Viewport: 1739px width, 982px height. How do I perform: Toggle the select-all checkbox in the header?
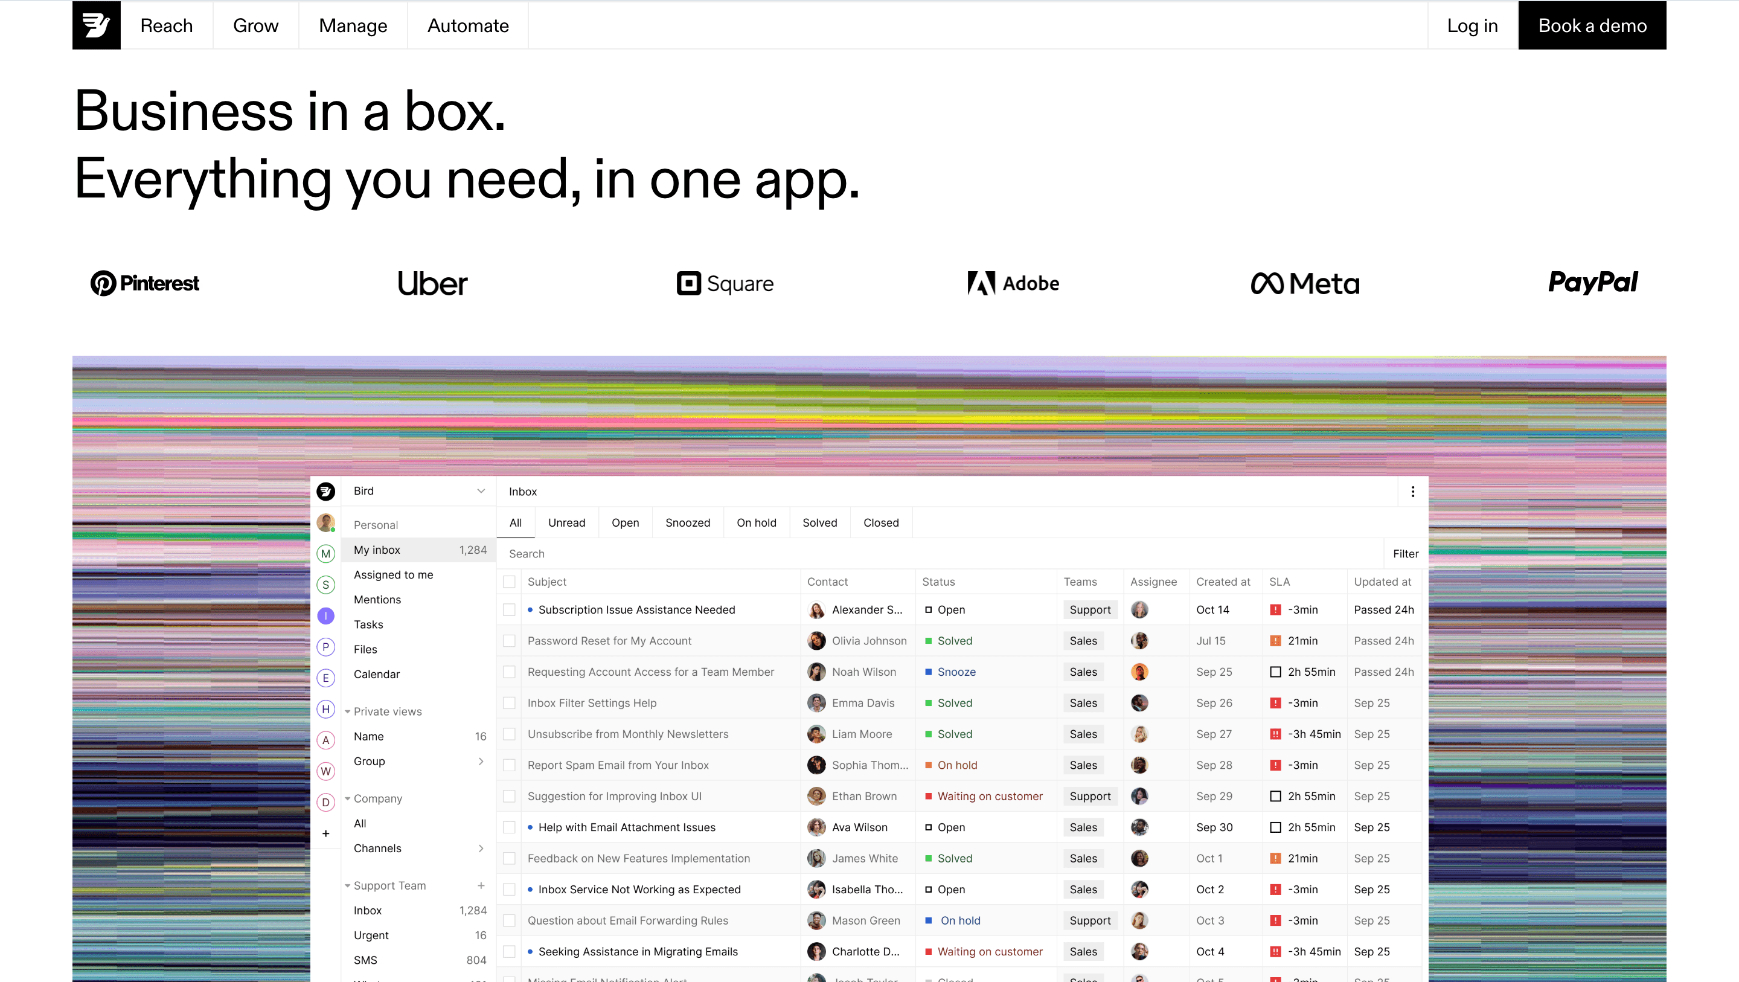(510, 582)
